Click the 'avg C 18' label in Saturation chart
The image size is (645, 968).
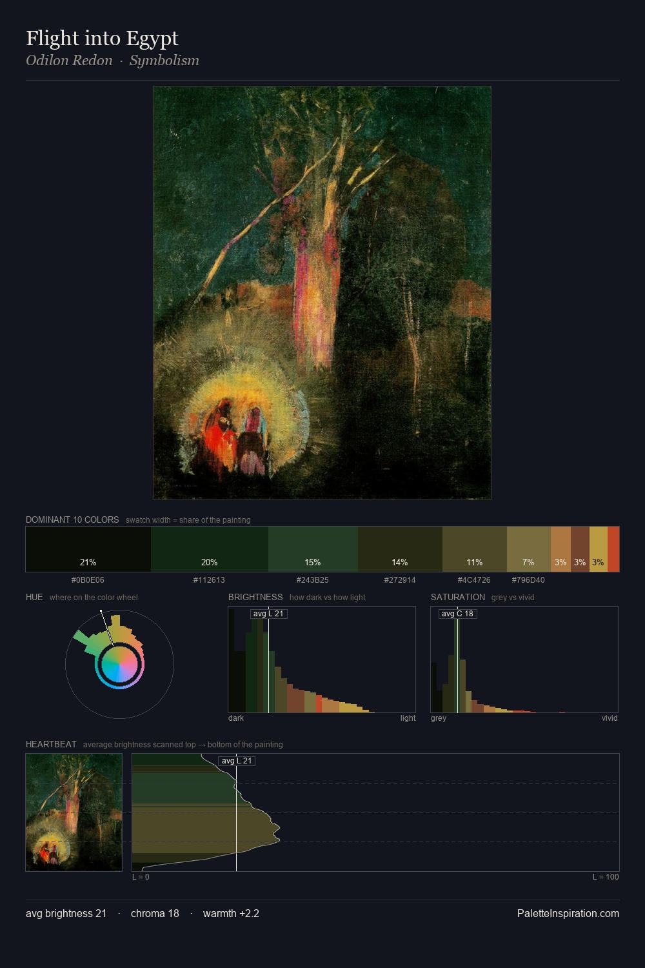[457, 614]
